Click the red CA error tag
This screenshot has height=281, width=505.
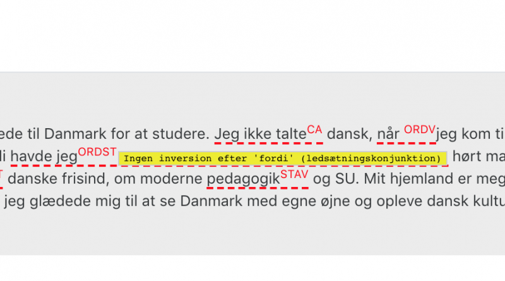[x=314, y=130]
